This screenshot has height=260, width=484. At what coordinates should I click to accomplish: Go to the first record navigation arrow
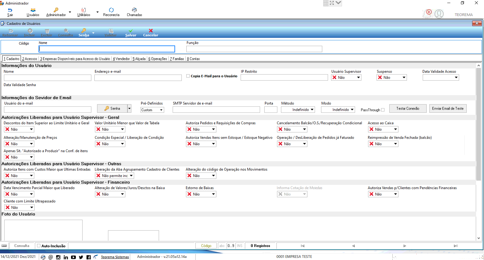click(303, 246)
